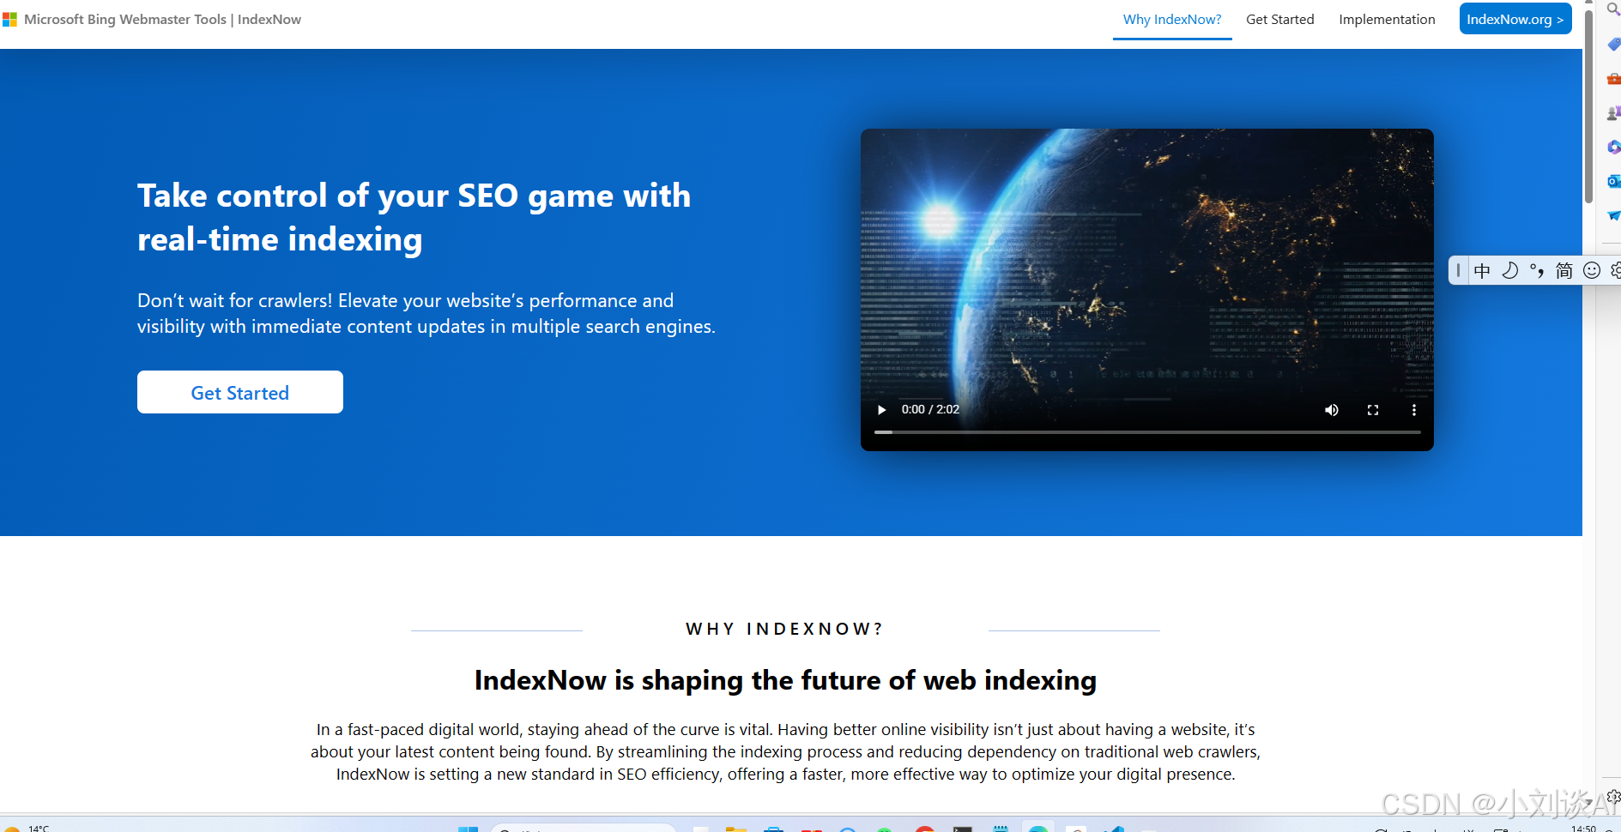Open the chess pieces games icon in sidebar
This screenshot has height=832, width=1621.
tap(1613, 112)
